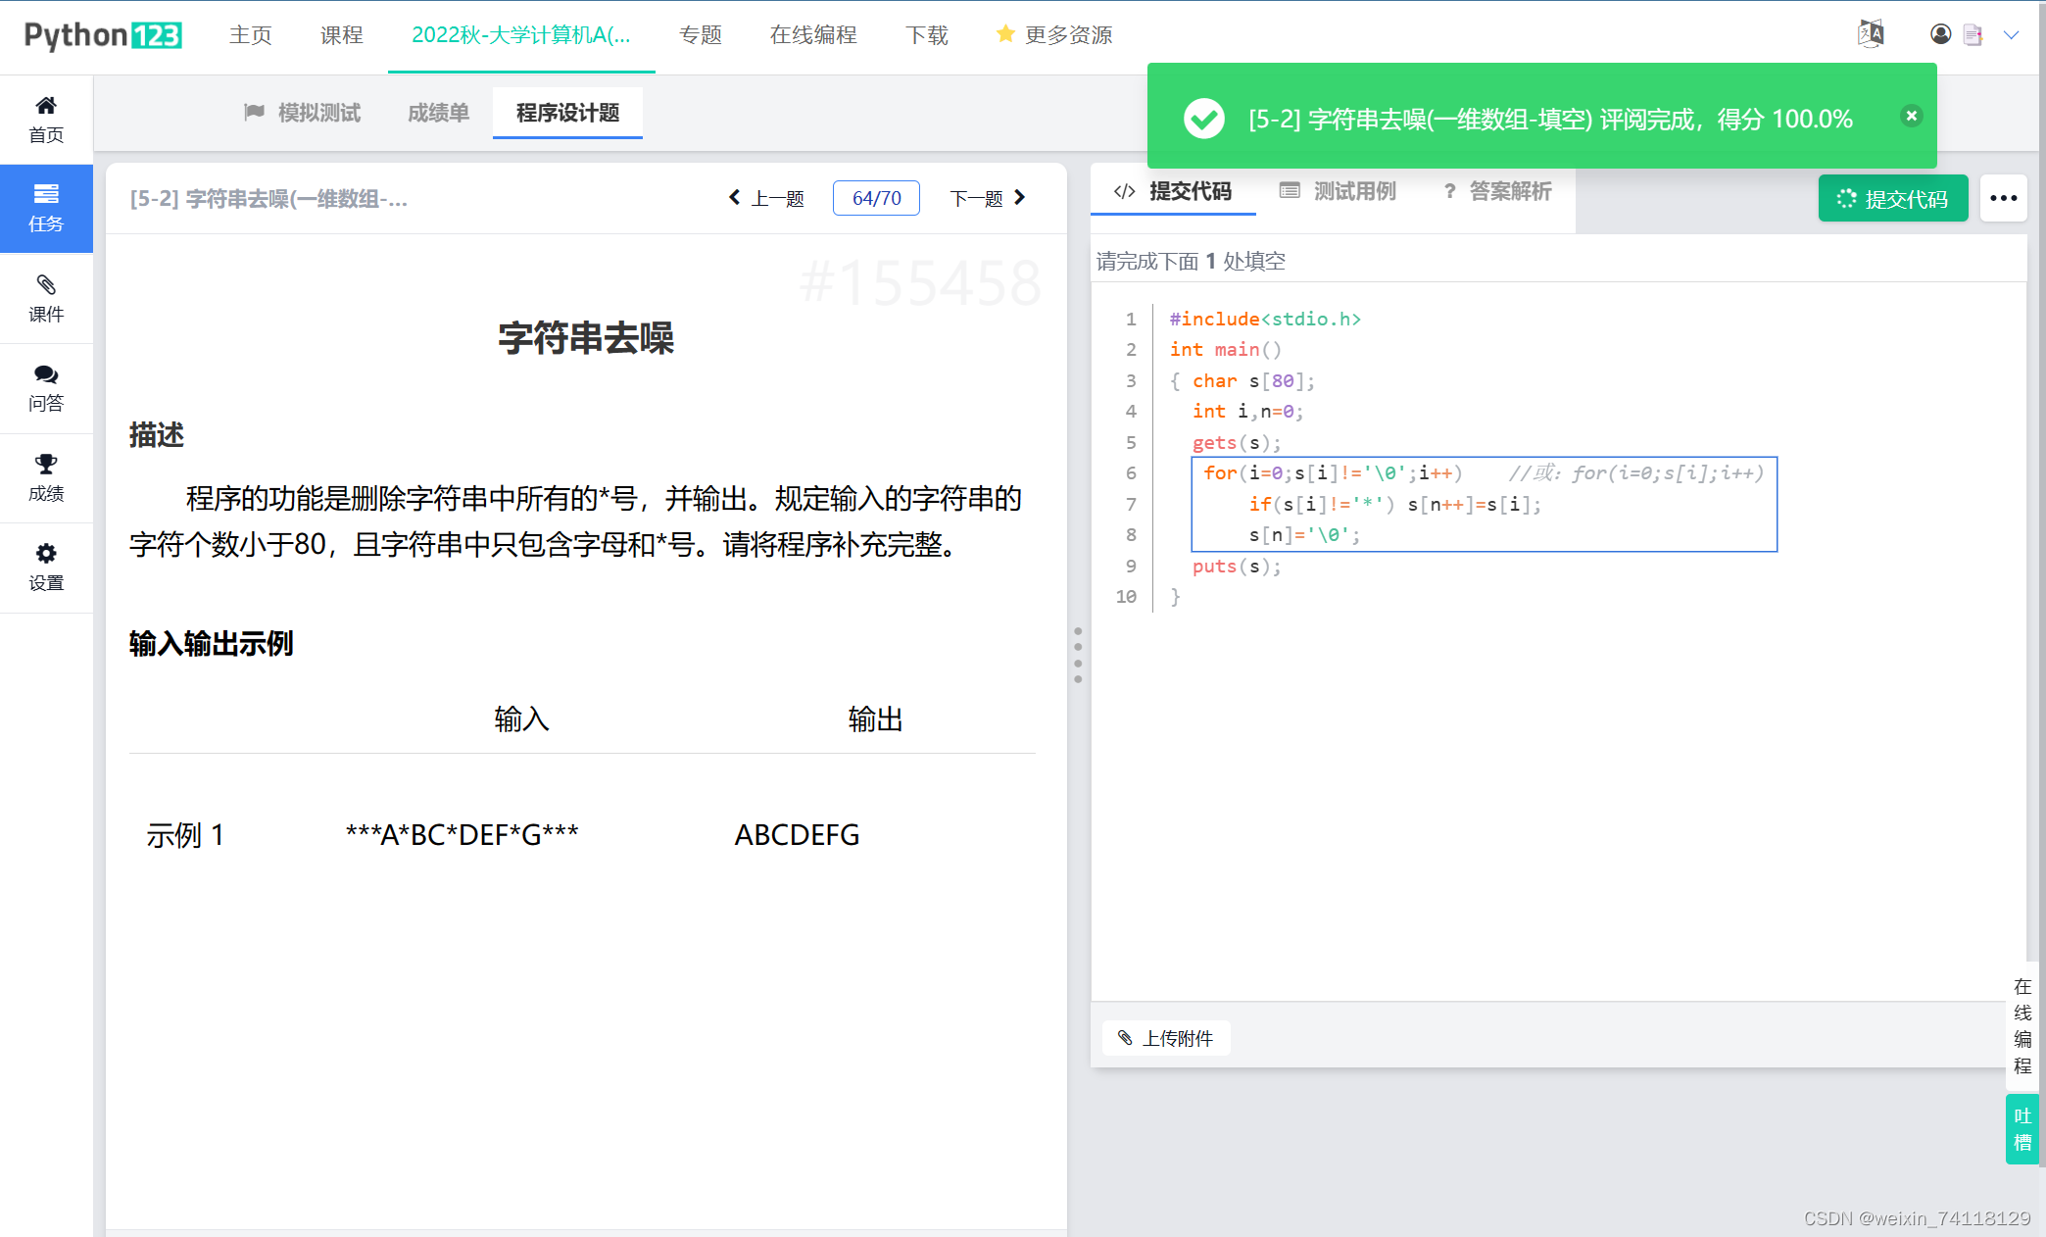This screenshot has height=1237, width=2046.
Task: Select the 任务 tasks icon in sidebar
Action: (46, 208)
